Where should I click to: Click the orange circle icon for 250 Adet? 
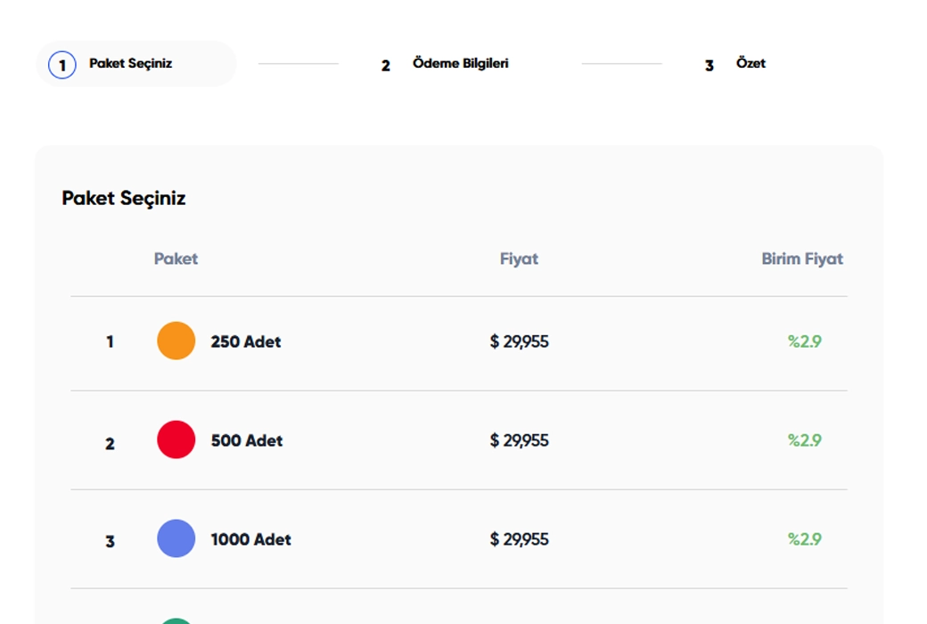point(176,341)
